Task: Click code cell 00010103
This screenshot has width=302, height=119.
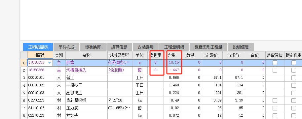Action: tap(40, 93)
